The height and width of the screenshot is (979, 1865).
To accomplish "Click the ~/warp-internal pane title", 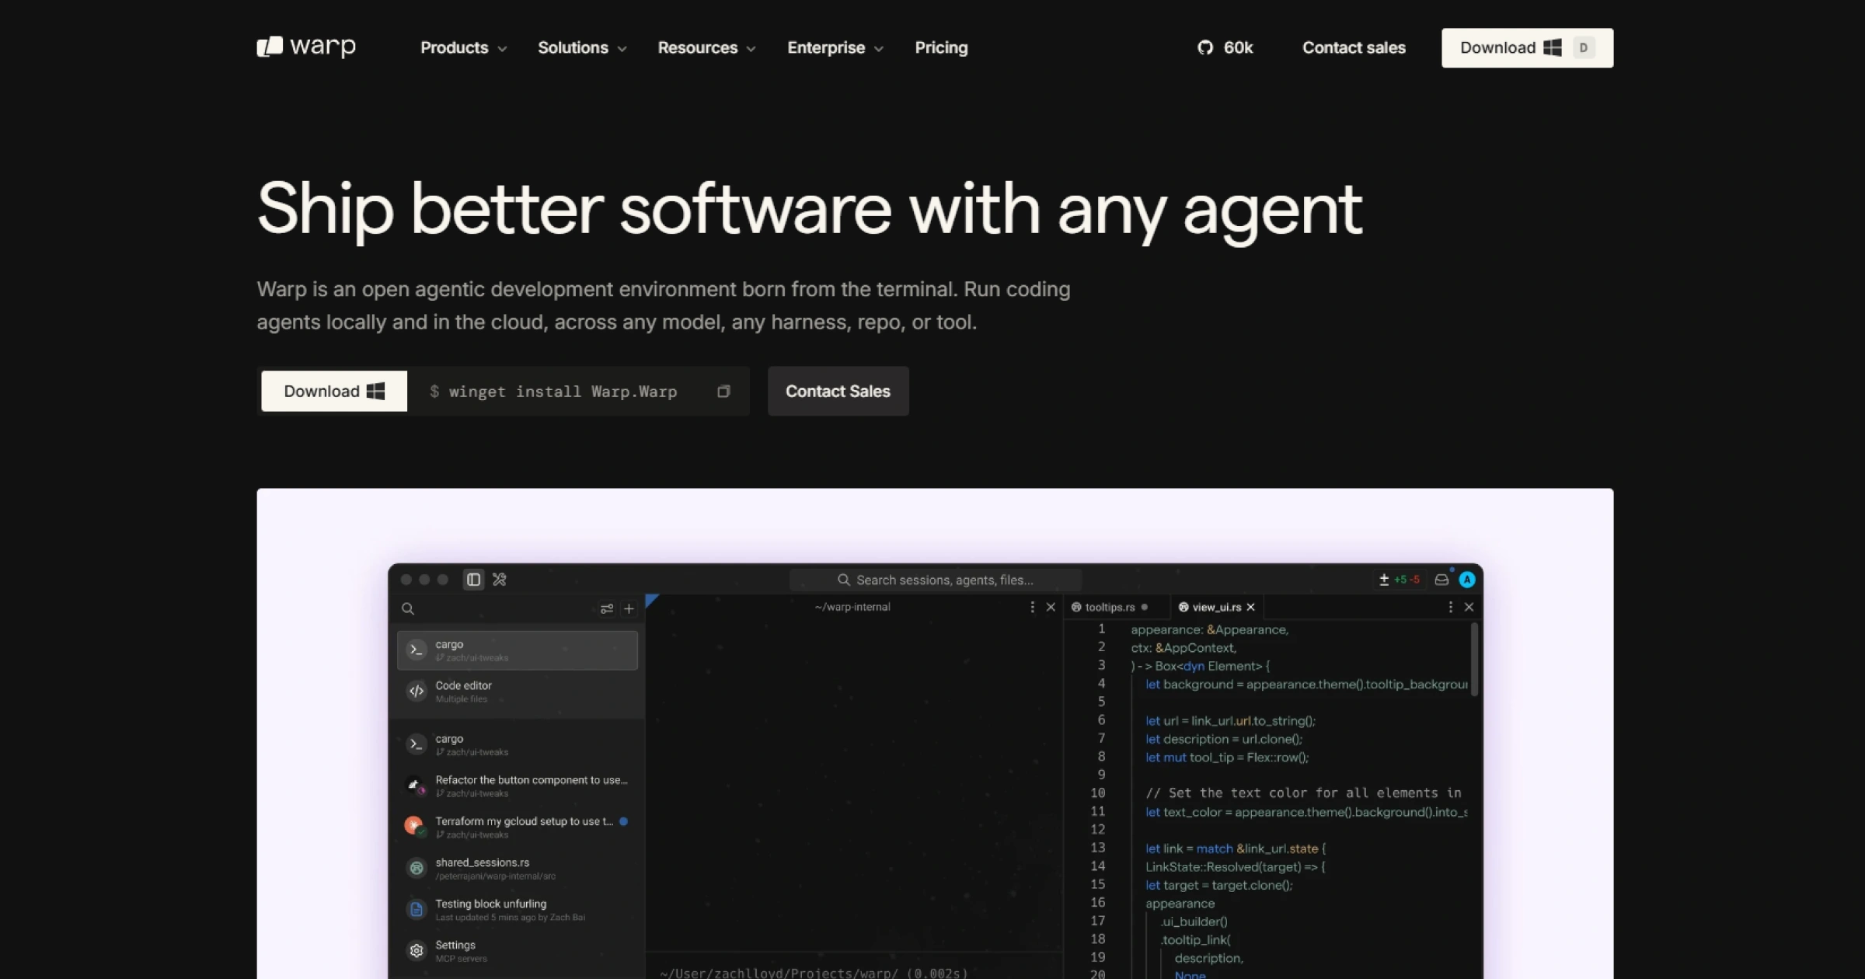I will tap(852, 607).
